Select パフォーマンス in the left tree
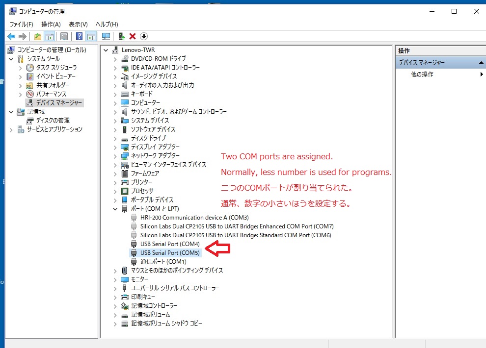 coord(51,94)
